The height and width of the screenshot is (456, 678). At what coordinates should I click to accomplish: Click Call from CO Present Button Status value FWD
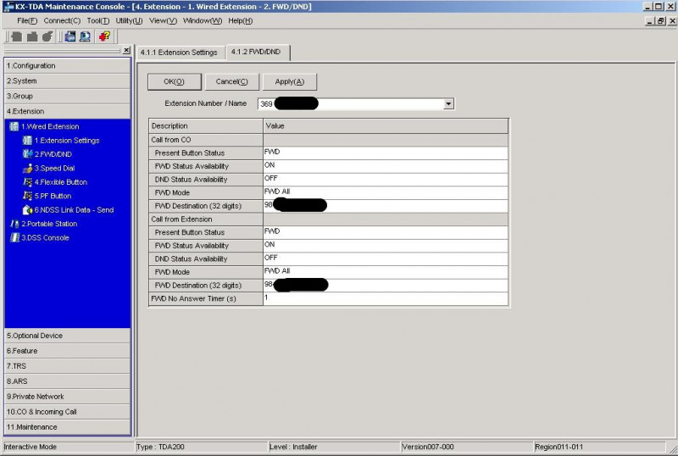(386, 153)
